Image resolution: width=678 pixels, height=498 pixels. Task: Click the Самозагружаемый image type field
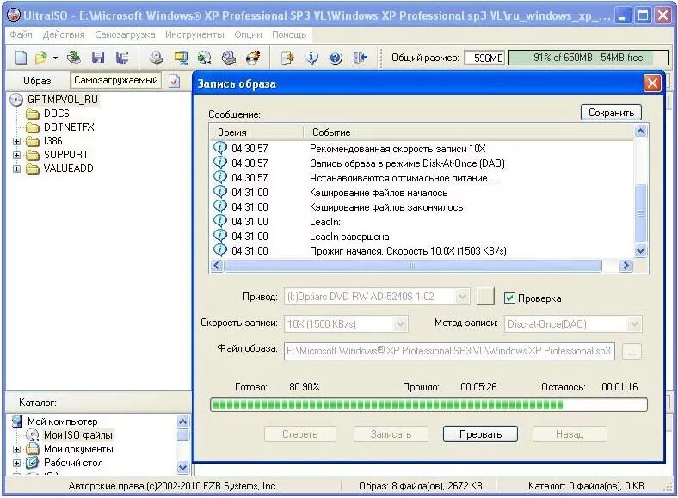[116, 80]
